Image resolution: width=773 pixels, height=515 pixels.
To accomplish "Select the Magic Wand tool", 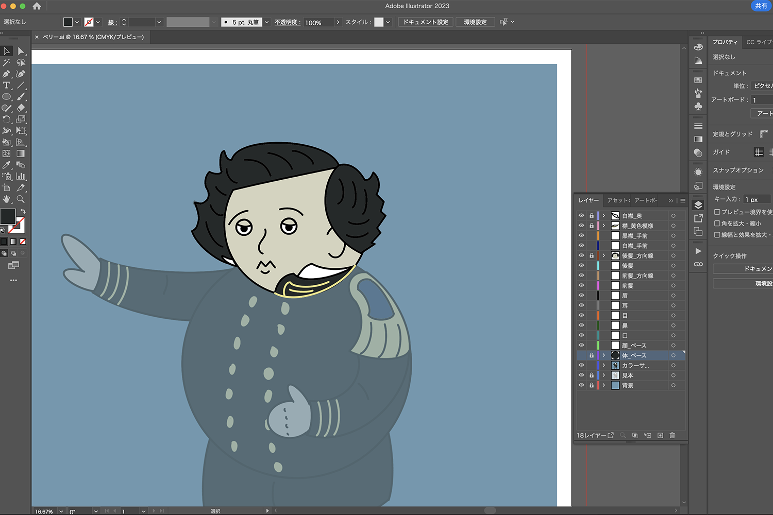I will pyautogui.click(x=7, y=62).
